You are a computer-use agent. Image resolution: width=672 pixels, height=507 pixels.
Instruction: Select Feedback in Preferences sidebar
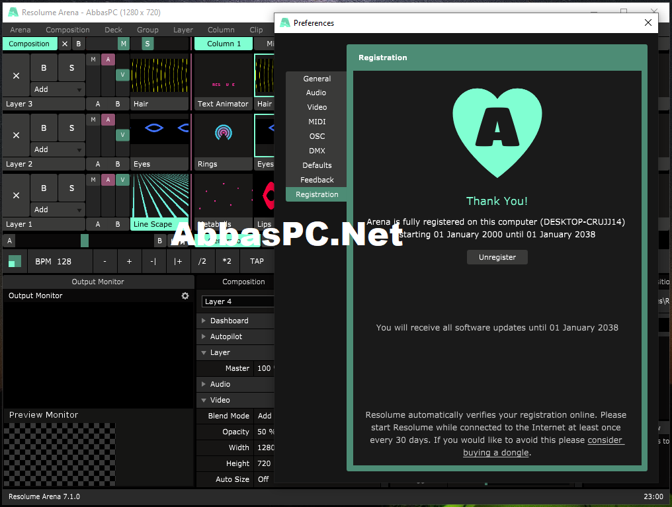(317, 180)
